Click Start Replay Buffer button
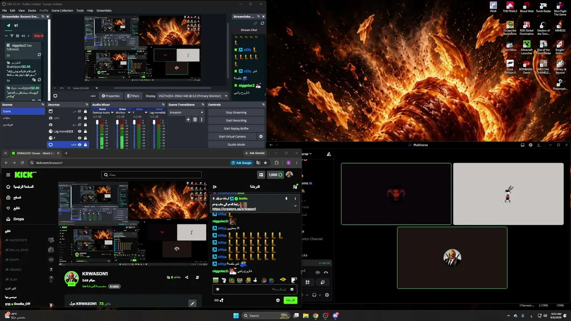Screen dimensions: 571x321 (x=236, y=128)
